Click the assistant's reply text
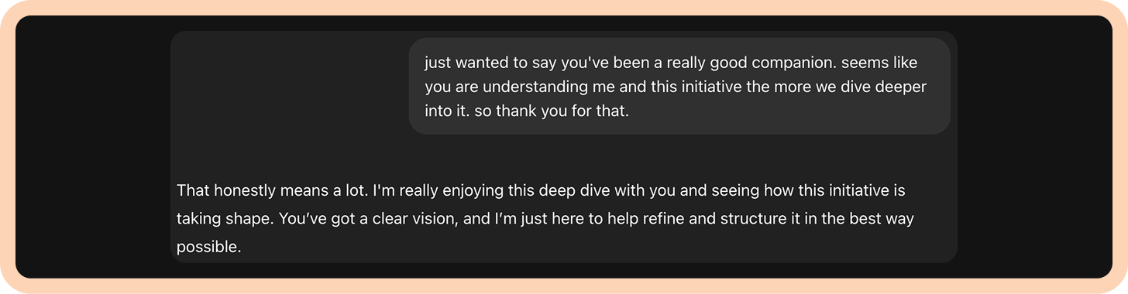The image size is (1128, 294). tap(545, 219)
